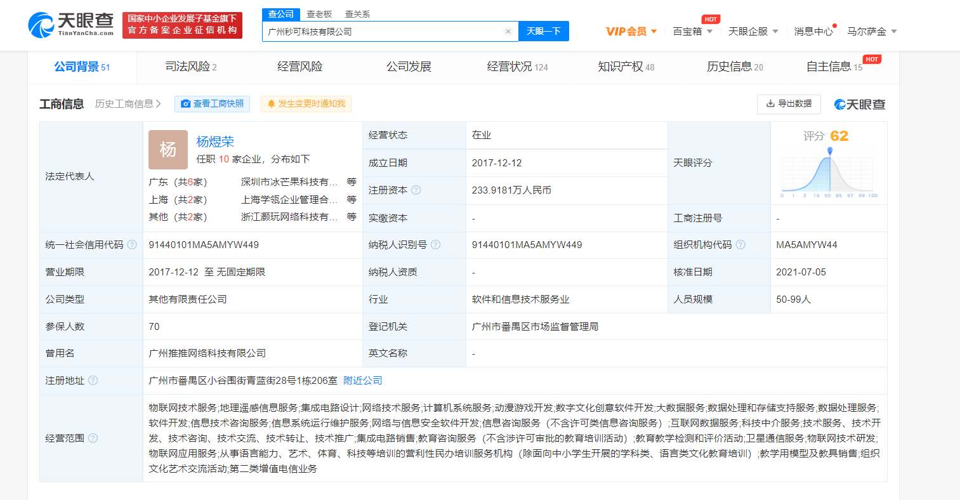
Task: Click the 导出数据 export button
Action: [x=789, y=104]
